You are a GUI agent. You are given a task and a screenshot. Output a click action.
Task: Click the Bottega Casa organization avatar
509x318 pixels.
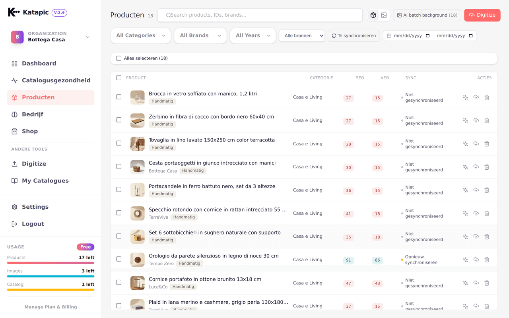click(x=17, y=37)
